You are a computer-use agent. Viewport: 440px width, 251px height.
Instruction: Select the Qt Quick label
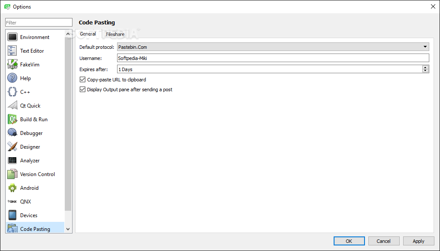coord(30,106)
